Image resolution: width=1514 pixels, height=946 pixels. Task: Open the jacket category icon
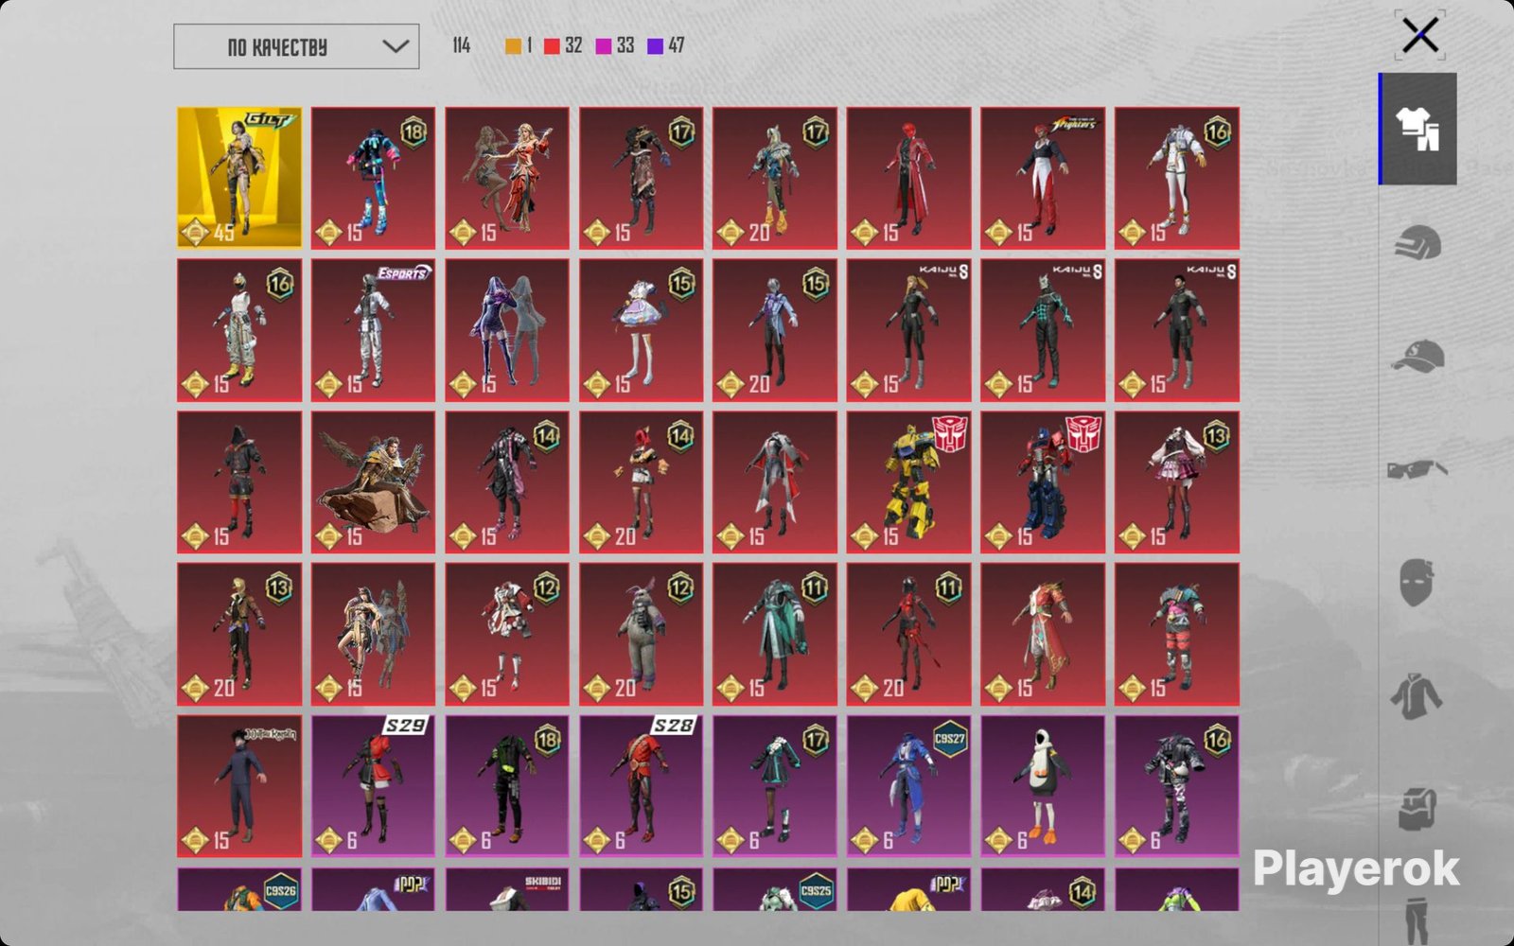(x=1417, y=696)
